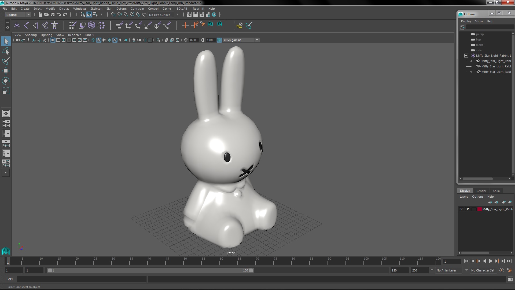Click the HumanIK character figure shelf icon
The image size is (515, 290).
tap(54, 25)
